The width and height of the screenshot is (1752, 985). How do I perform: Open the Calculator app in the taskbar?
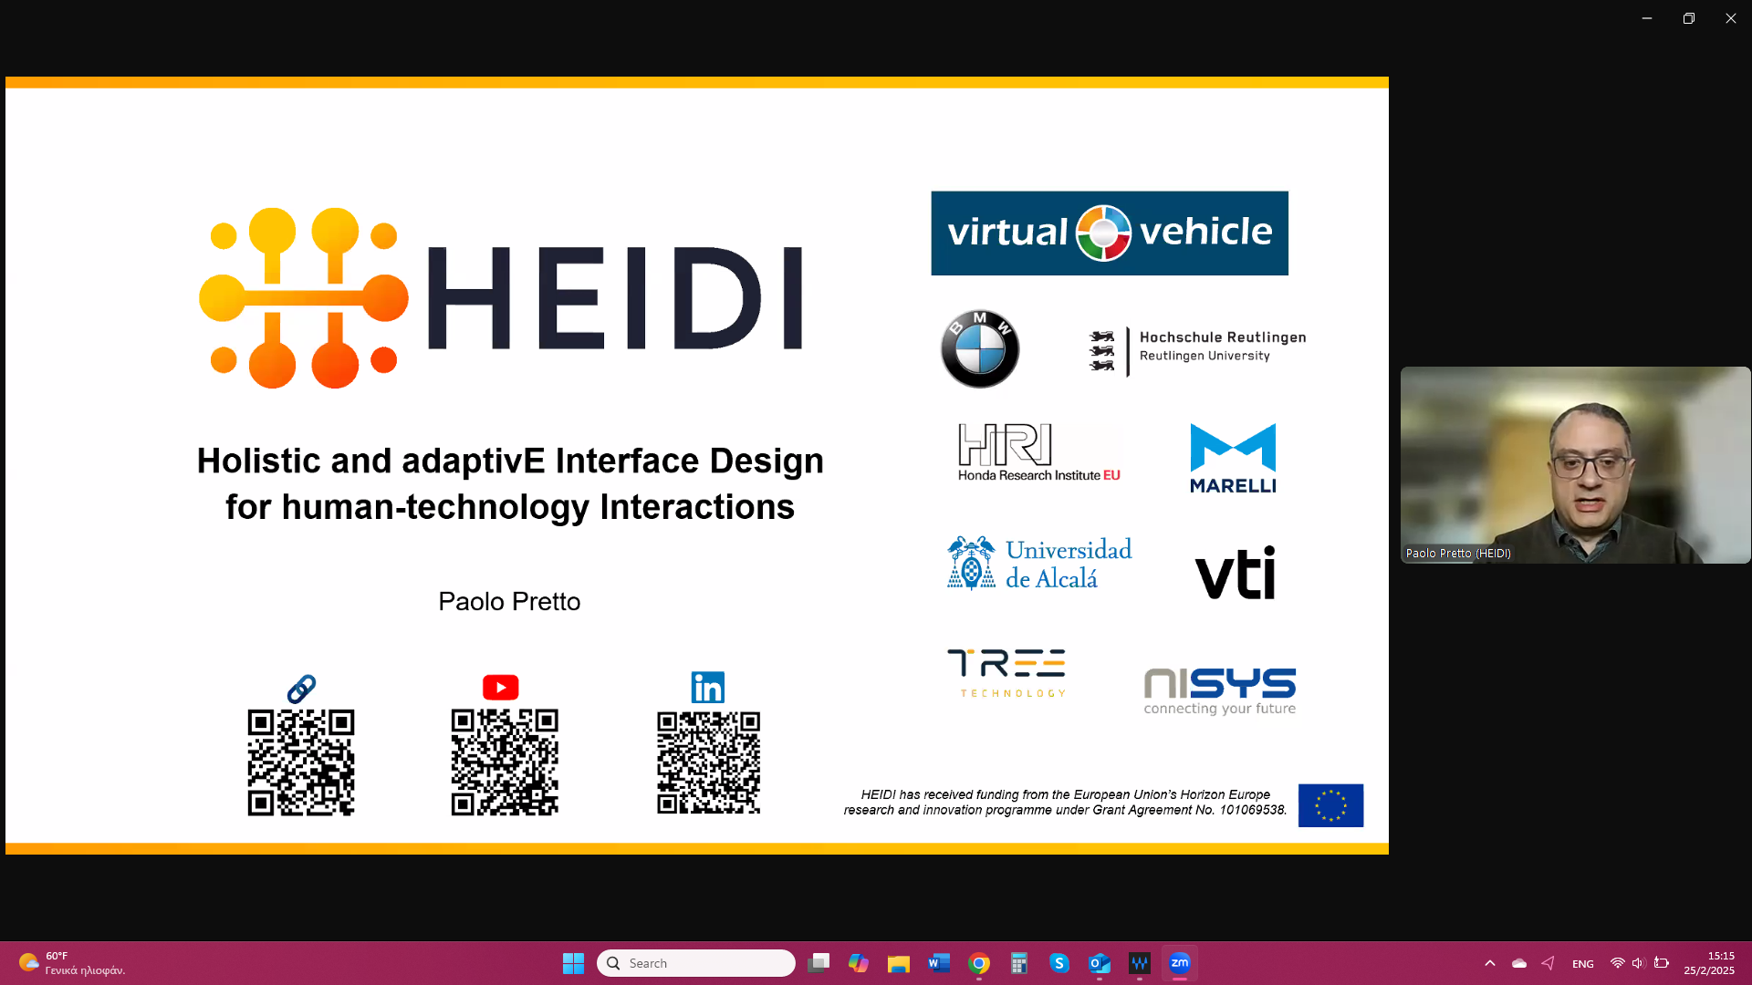point(1019,963)
